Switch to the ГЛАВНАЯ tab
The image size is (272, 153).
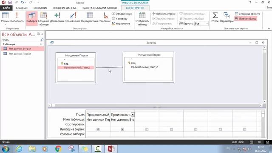click(x=22, y=8)
